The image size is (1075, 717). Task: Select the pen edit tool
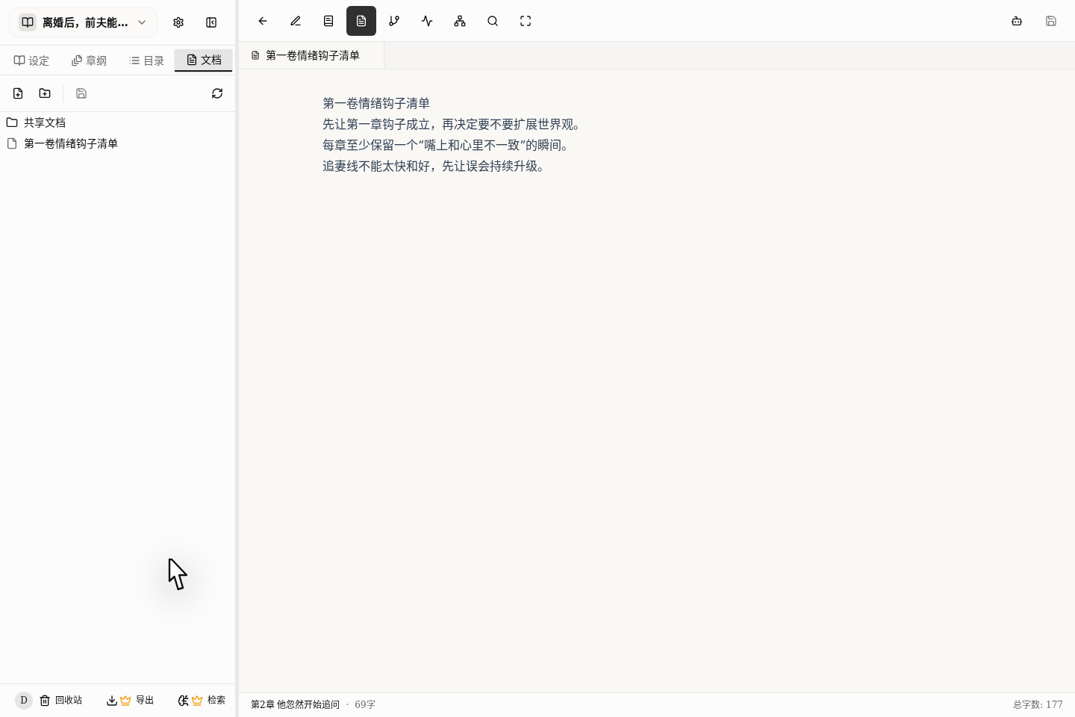296,21
